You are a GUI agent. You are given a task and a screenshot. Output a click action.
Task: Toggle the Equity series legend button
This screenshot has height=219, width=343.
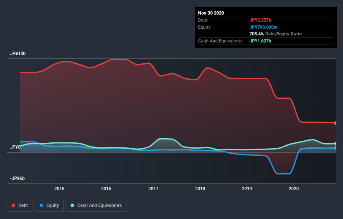click(49, 206)
